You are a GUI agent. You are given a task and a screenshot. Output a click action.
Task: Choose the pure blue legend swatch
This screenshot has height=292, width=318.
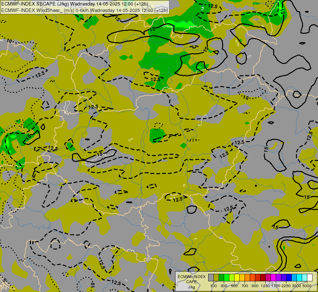289,278
